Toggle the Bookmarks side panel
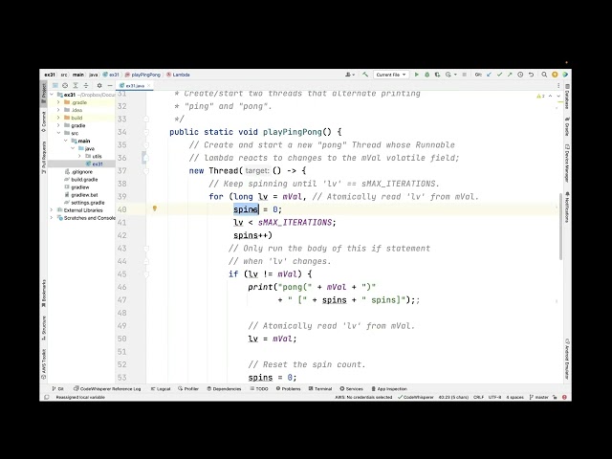This screenshot has width=612, height=459. [x=44, y=294]
